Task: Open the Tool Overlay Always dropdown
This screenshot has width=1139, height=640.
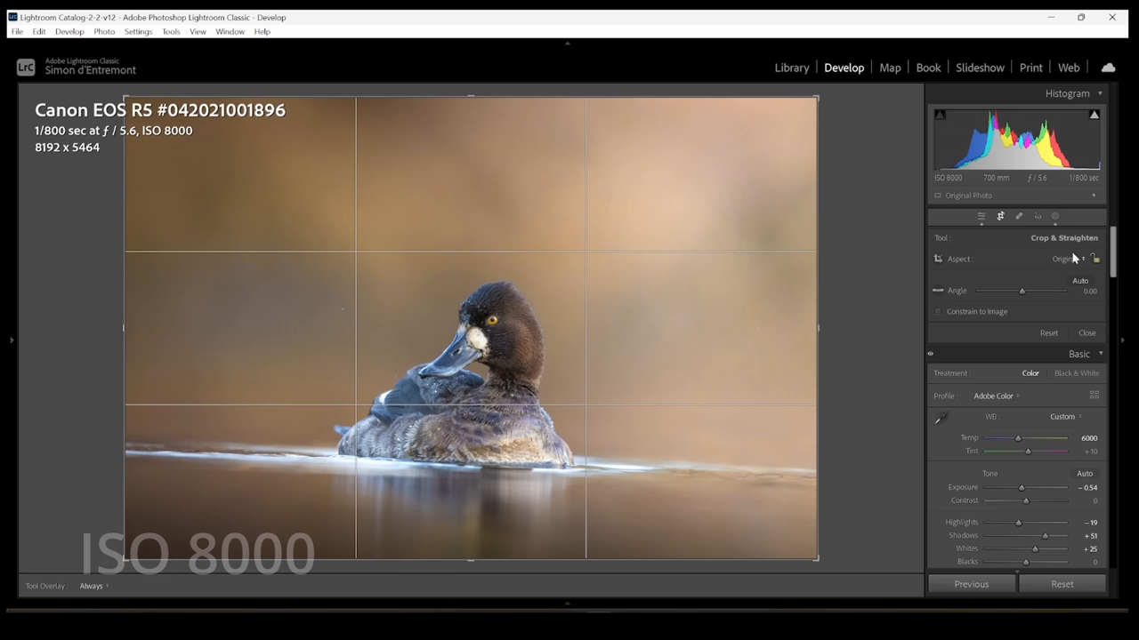Action: [93, 586]
